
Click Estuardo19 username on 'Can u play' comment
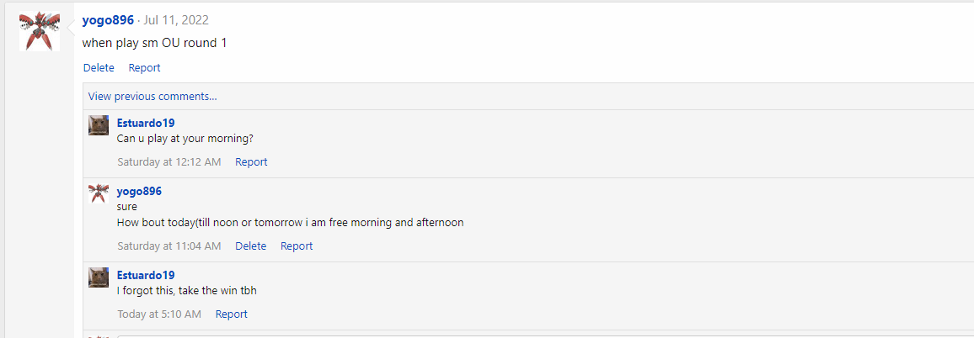pyautogui.click(x=146, y=123)
